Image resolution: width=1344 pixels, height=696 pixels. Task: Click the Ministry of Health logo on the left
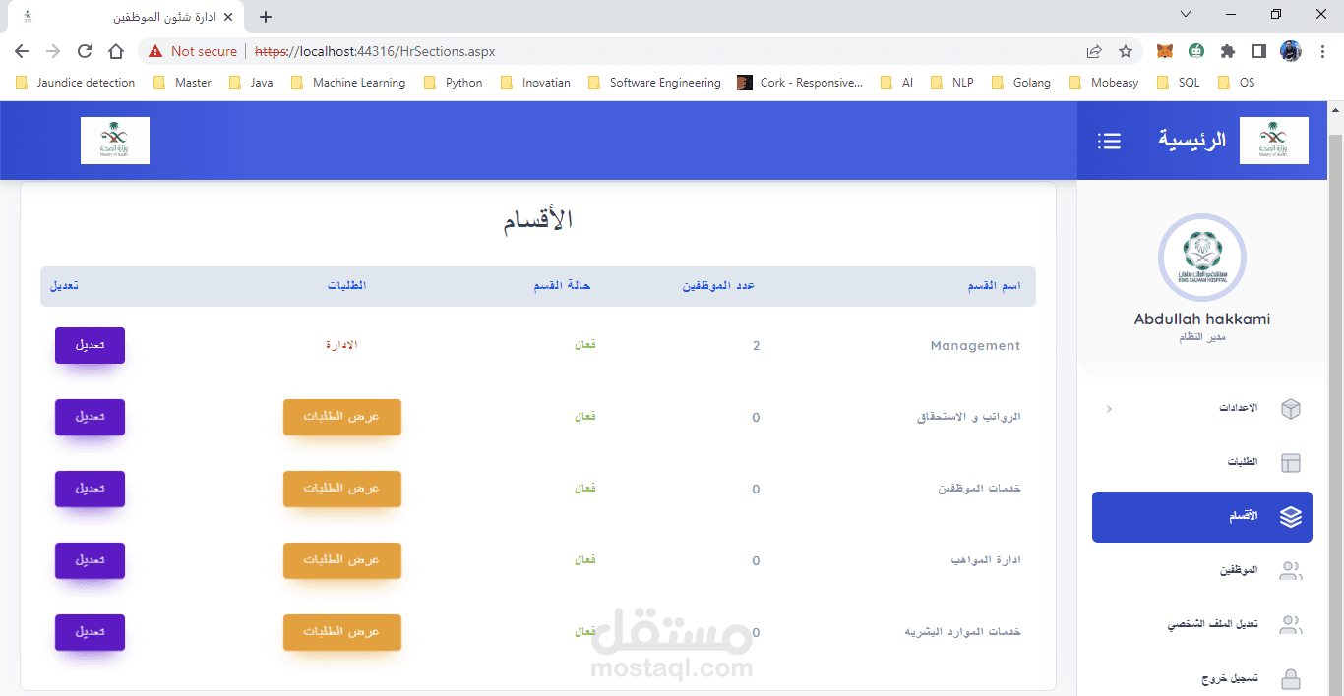click(114, 140)
